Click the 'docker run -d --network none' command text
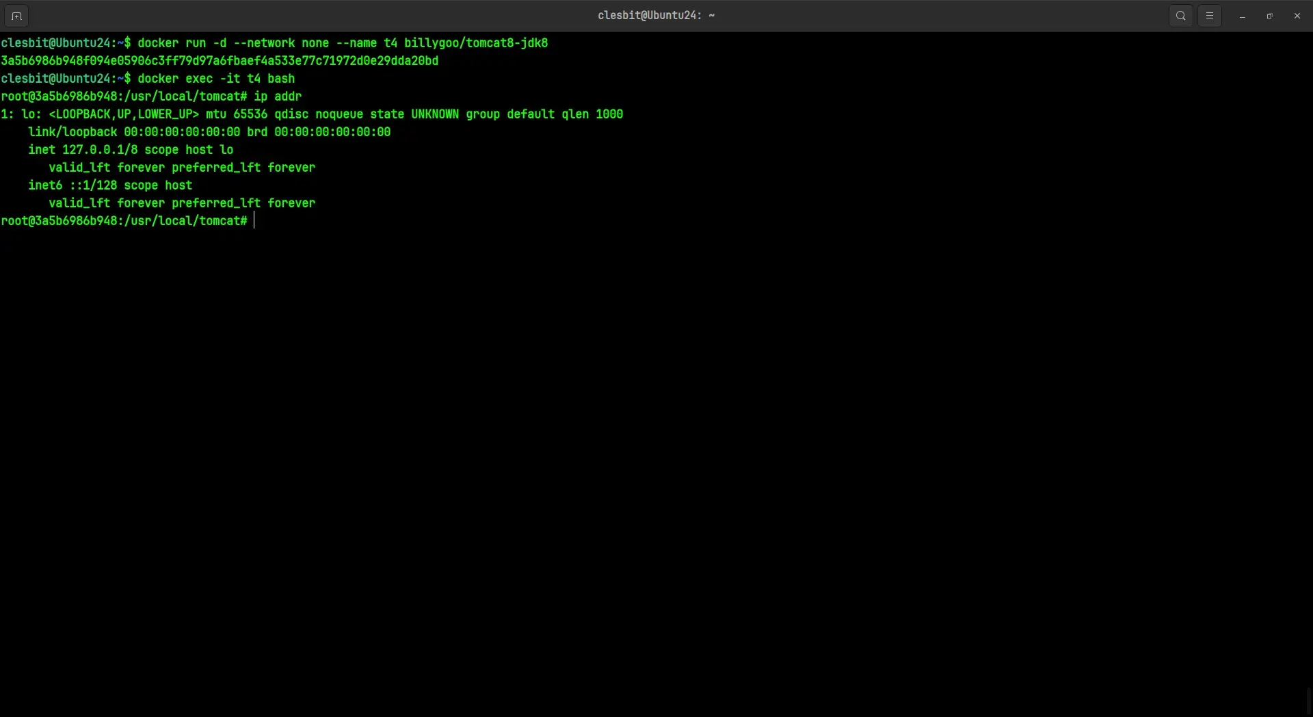This screenshot has width=1313, height=717. 233,43
